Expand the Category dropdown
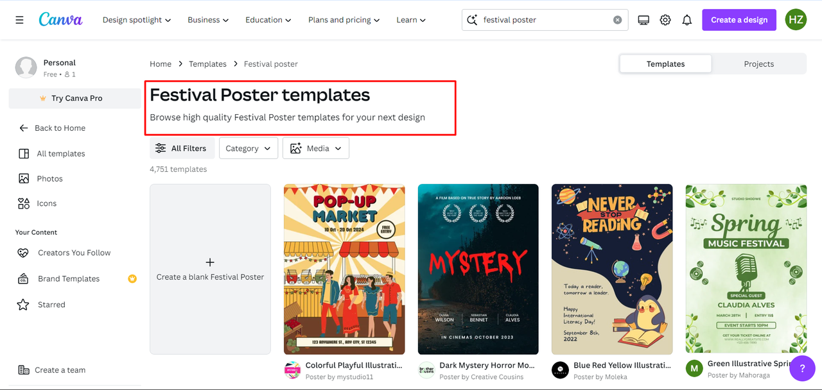The width and height of the screenshot is (822, 390). coord(248,148)
